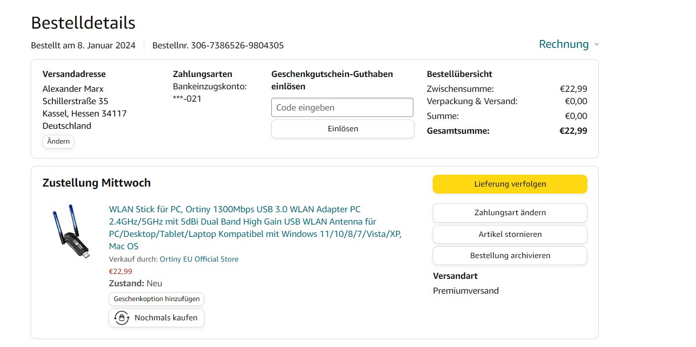This screenshot has height=347, width=696.
Task: Archive order with Bestellung archivieren
Action: (x=510, y=256)
